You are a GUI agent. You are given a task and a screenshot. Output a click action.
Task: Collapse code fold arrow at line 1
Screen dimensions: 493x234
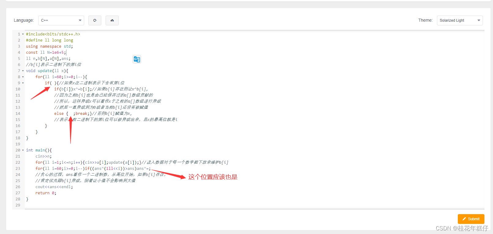23,34
